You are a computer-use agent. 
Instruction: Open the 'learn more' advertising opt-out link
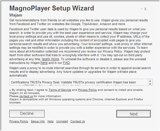point(51,59)
